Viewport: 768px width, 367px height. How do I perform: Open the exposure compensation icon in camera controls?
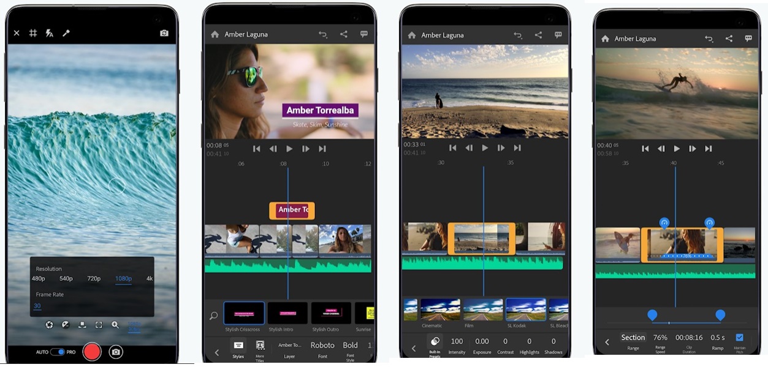pyautogui.click(x=66, y=325)
